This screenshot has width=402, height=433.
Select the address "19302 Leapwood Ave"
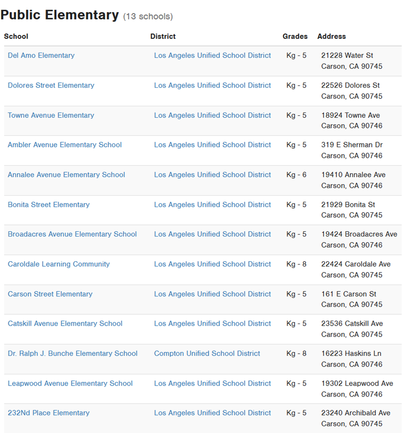pyautogui.click(x=357, y=383)
